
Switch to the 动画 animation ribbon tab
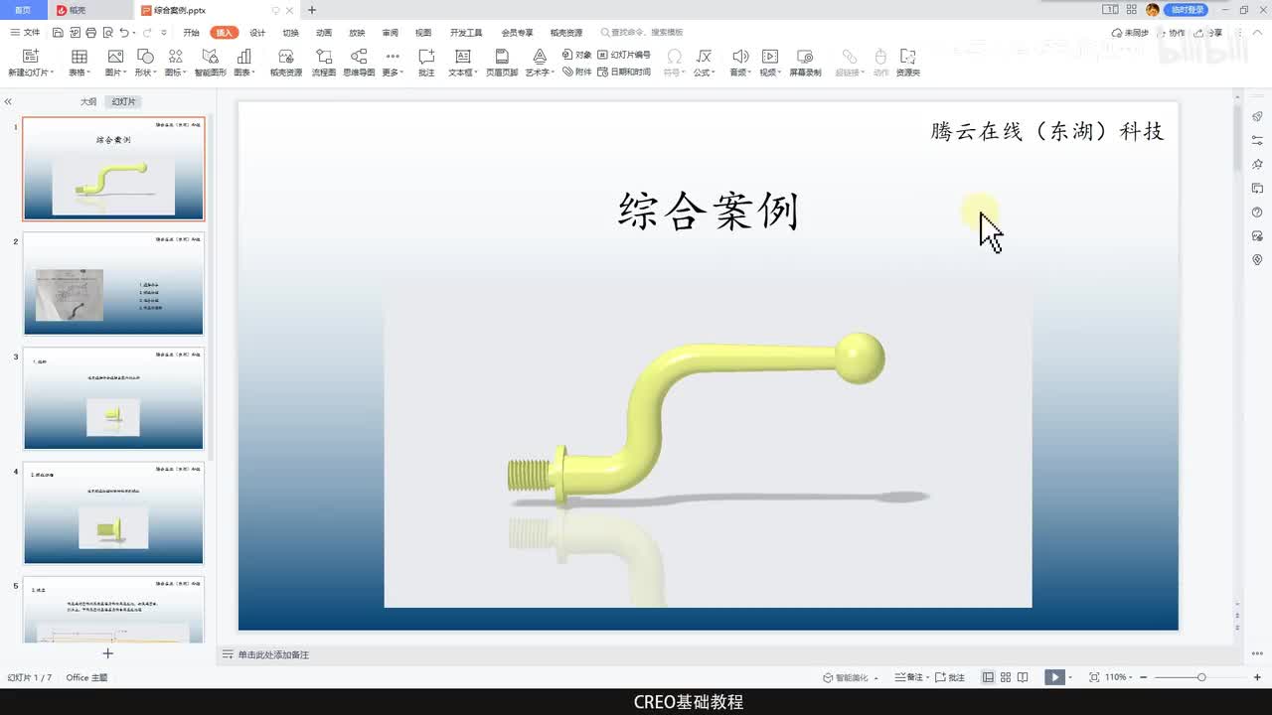pos(324,33)
